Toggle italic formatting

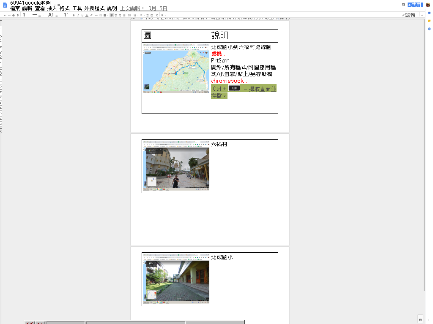pos(78,15)
